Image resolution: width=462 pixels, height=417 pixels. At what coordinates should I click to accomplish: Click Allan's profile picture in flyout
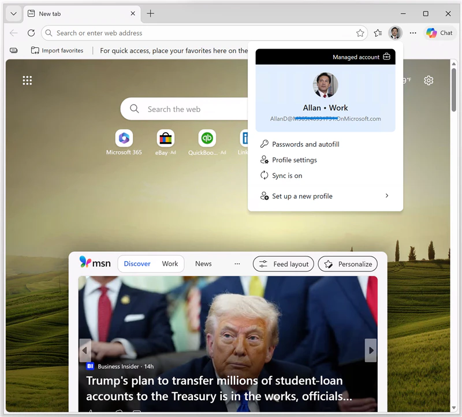click(325, 85)
